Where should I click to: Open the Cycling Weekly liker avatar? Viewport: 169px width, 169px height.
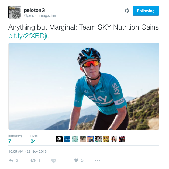[59, 139]
